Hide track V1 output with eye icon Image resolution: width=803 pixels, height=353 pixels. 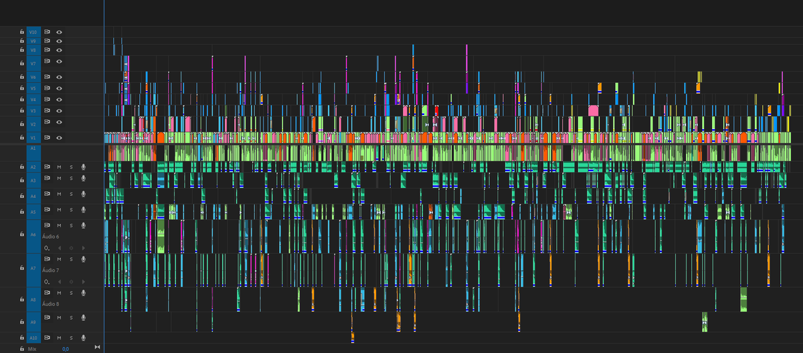pos(59,138)
